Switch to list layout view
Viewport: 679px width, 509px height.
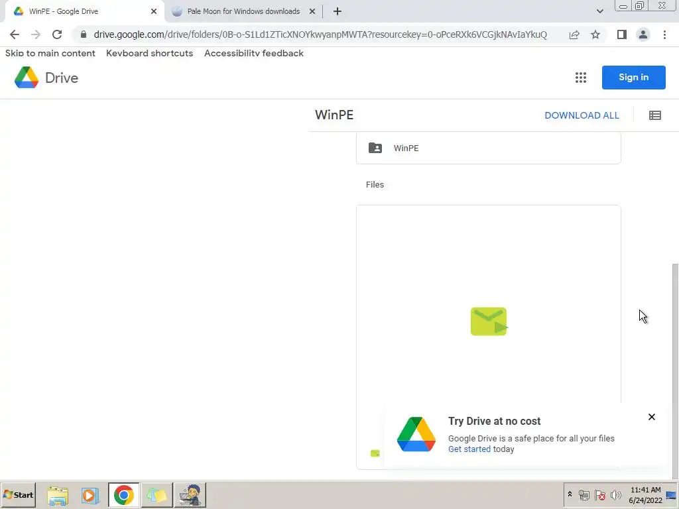[654, 115]
